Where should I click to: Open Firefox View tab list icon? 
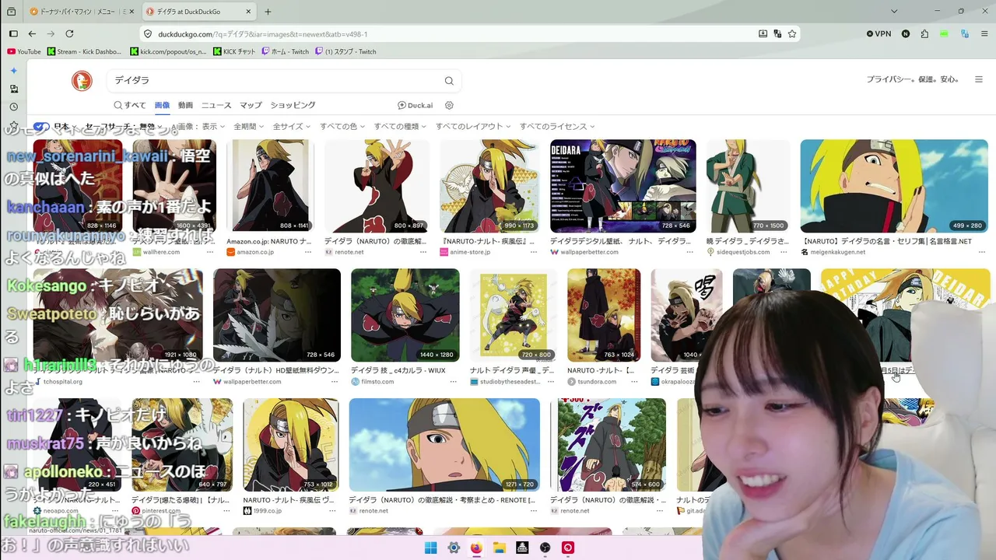click(x=12, y=12)
